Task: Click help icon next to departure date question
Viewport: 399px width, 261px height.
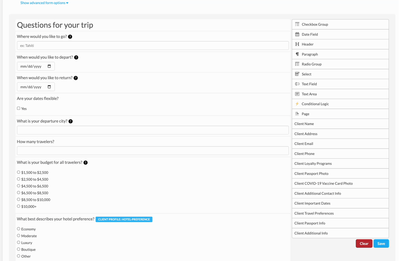Action: coord(76,57)
